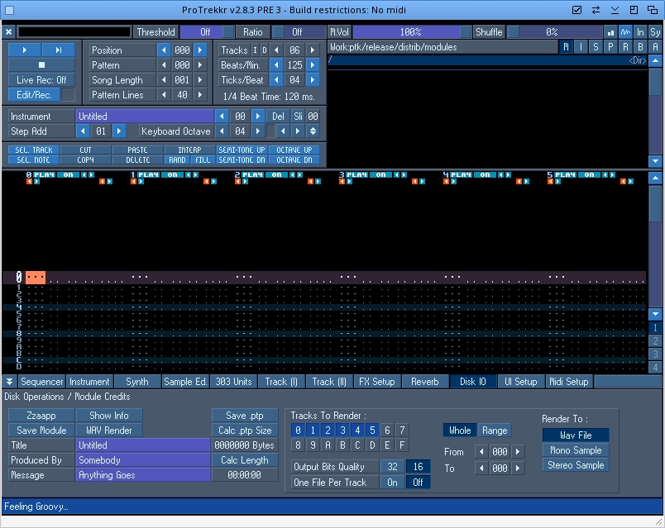Image resolution: width=665 pixels, height=528 pixels.
Task: Increase Beats/Min. with right arrow
Action: click(313, 65)
